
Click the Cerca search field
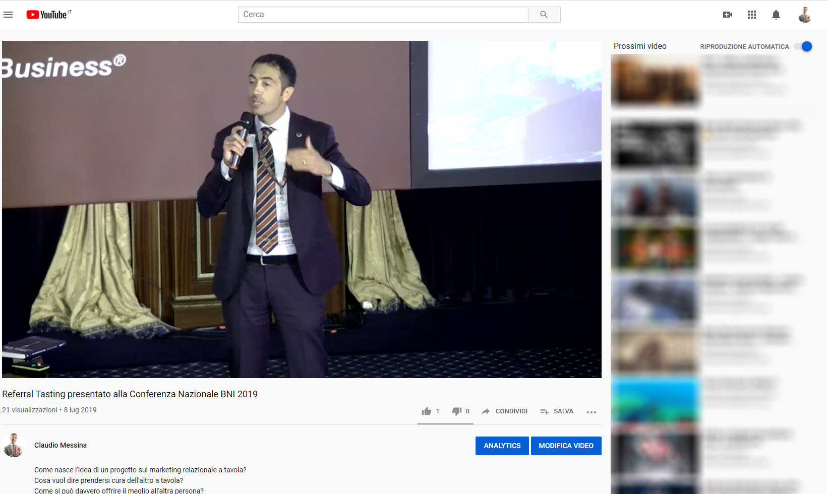point(383,15)
